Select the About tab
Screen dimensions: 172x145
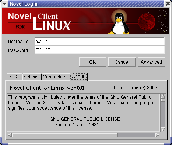78,77
